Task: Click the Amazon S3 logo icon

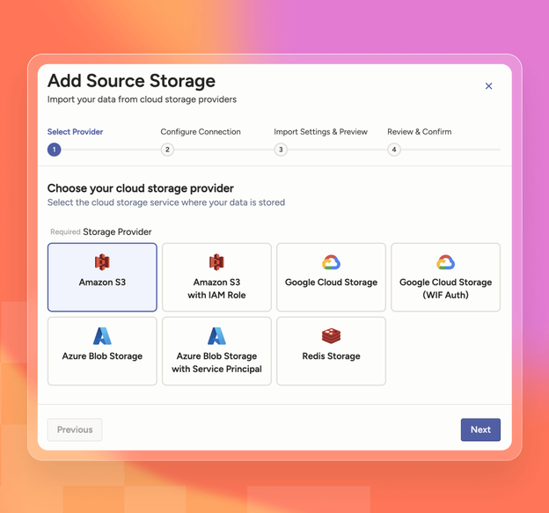Action: pos(102,262)
